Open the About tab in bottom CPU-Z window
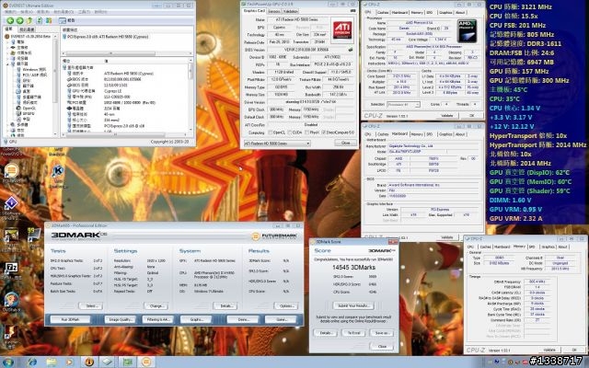The image size is (589, 368). [562, 247]
